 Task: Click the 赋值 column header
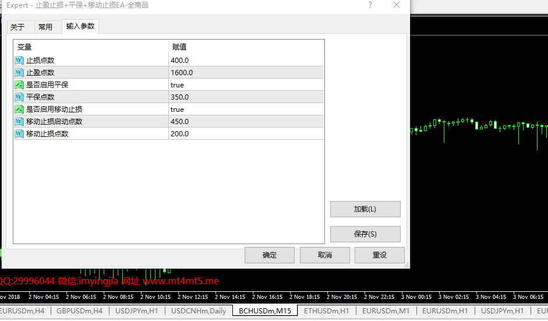coord(246,47)
